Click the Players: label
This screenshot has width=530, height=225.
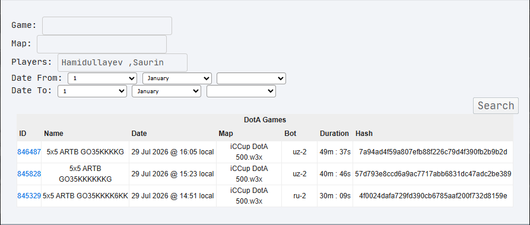click(x=32, y=62)
